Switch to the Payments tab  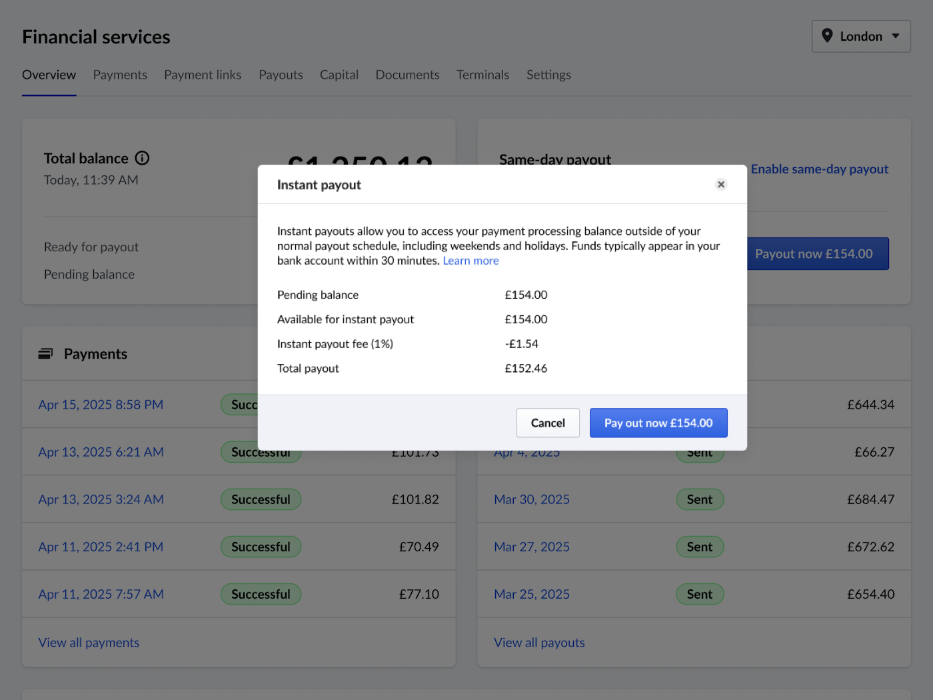point(120,75)
